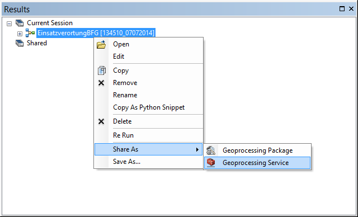Viewport: 358px width, 217px height.
Task: Click the Shared session icon
Action: pyautogui.click(x=20, y=43)
